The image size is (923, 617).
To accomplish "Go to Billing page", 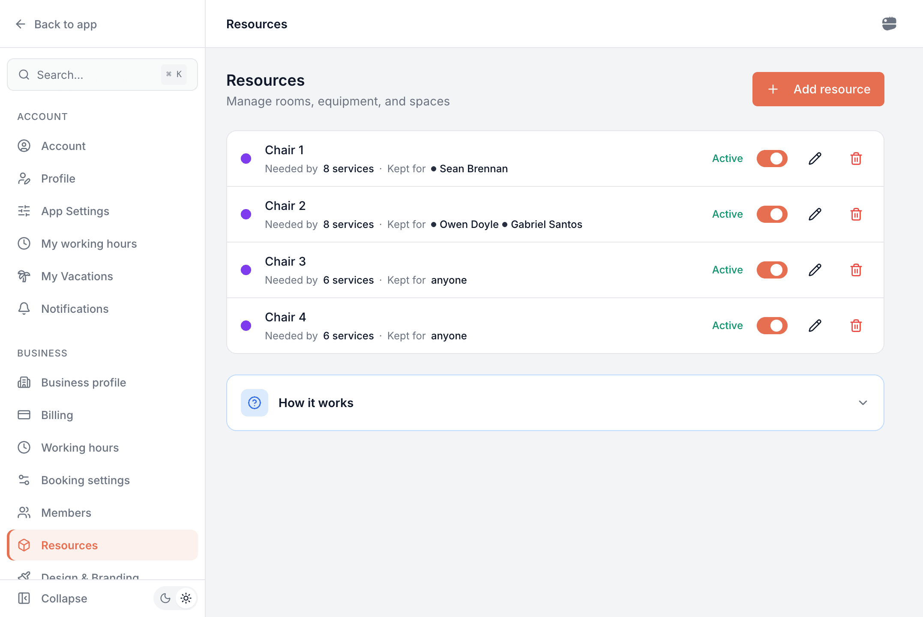I will click(x=102, y=415).
